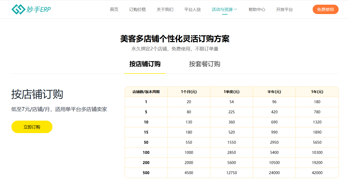Viewport: 349px width, 190px height.
Task: Click the 妙手ERP logo icon
Action: tap(18, 9)
